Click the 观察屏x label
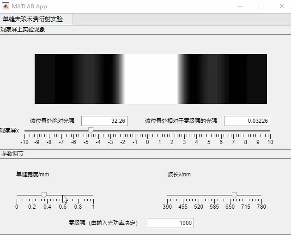The width and height of the screenshot is (291, 235). pos(9,131)
